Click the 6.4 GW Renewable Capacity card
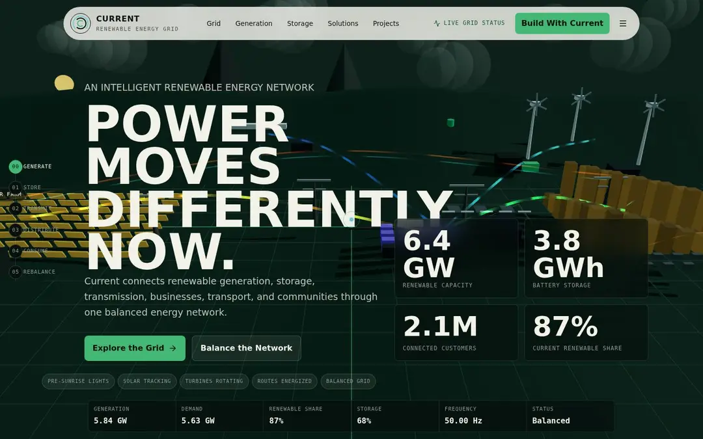Image resolution: width=703 pixels, height=439 pixels. (x=456, y=258)
